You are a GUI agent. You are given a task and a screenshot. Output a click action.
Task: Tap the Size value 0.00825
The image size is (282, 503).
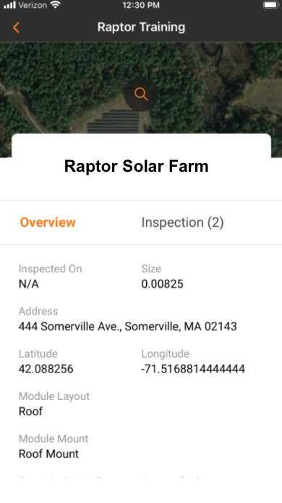[162, 284]
